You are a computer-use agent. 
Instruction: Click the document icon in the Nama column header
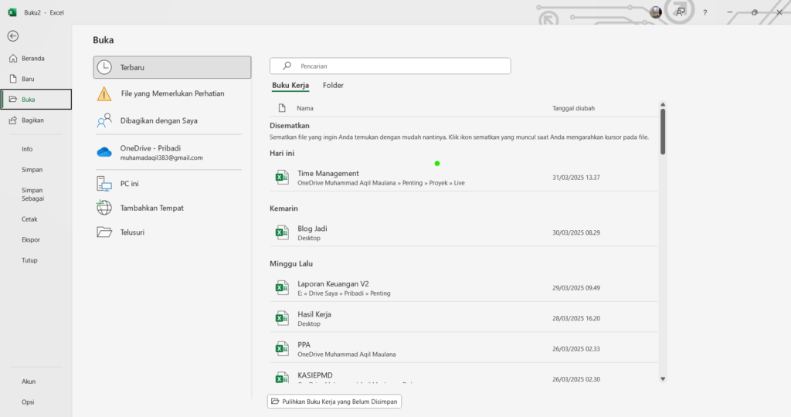(x=282, y=108)
